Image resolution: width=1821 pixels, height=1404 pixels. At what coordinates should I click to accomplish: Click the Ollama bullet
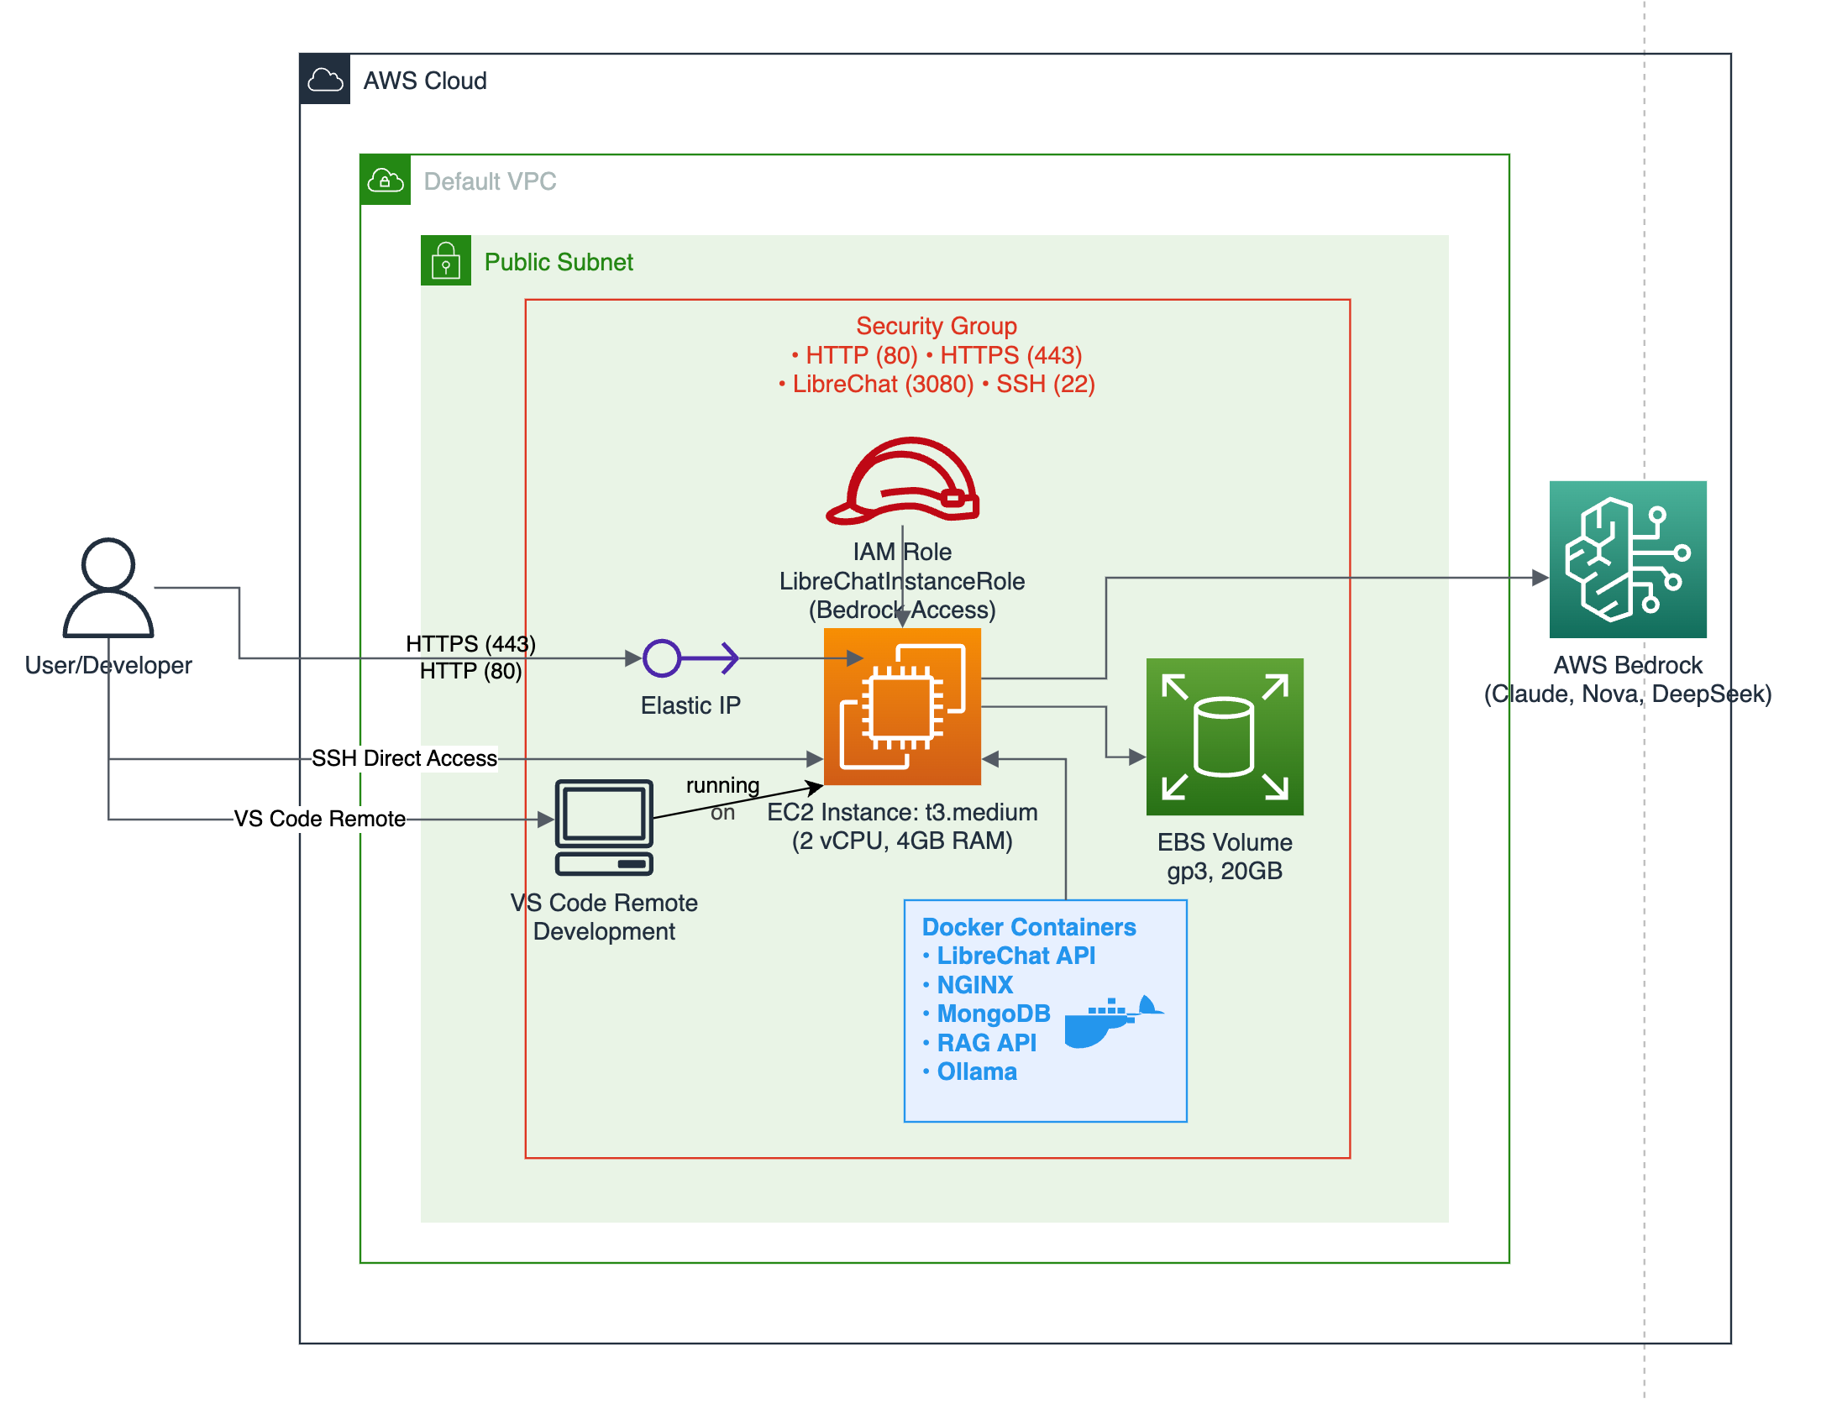(969, 1071)
